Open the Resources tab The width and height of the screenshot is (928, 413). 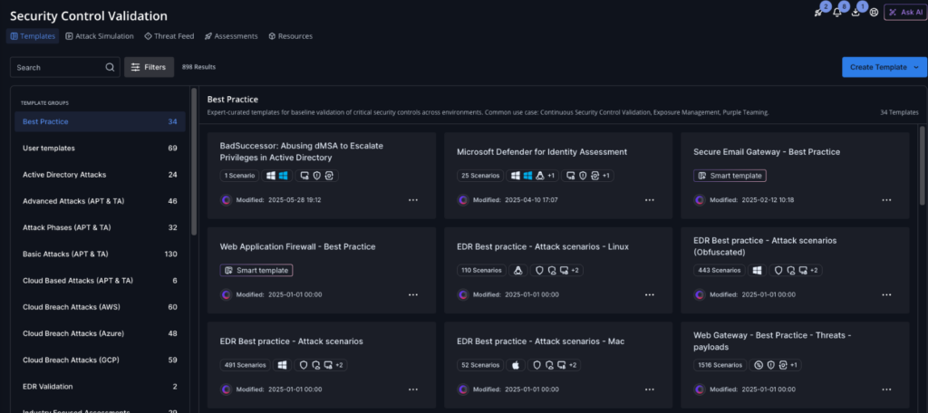(290, 36)
